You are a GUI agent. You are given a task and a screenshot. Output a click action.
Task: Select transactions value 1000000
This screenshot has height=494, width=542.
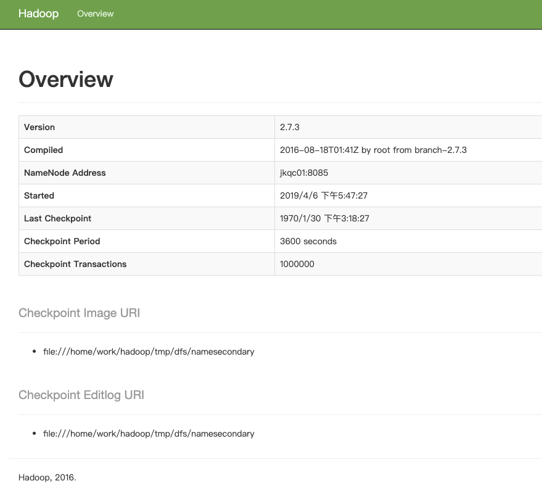pos(297,264)
